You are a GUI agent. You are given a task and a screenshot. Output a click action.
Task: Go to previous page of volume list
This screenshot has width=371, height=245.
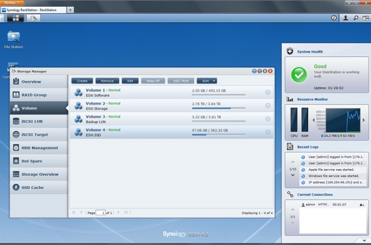click(81, 212)
